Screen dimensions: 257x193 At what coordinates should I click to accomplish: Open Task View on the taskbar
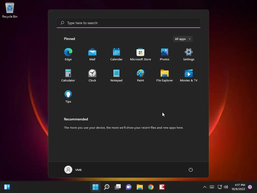pos(118,187)
